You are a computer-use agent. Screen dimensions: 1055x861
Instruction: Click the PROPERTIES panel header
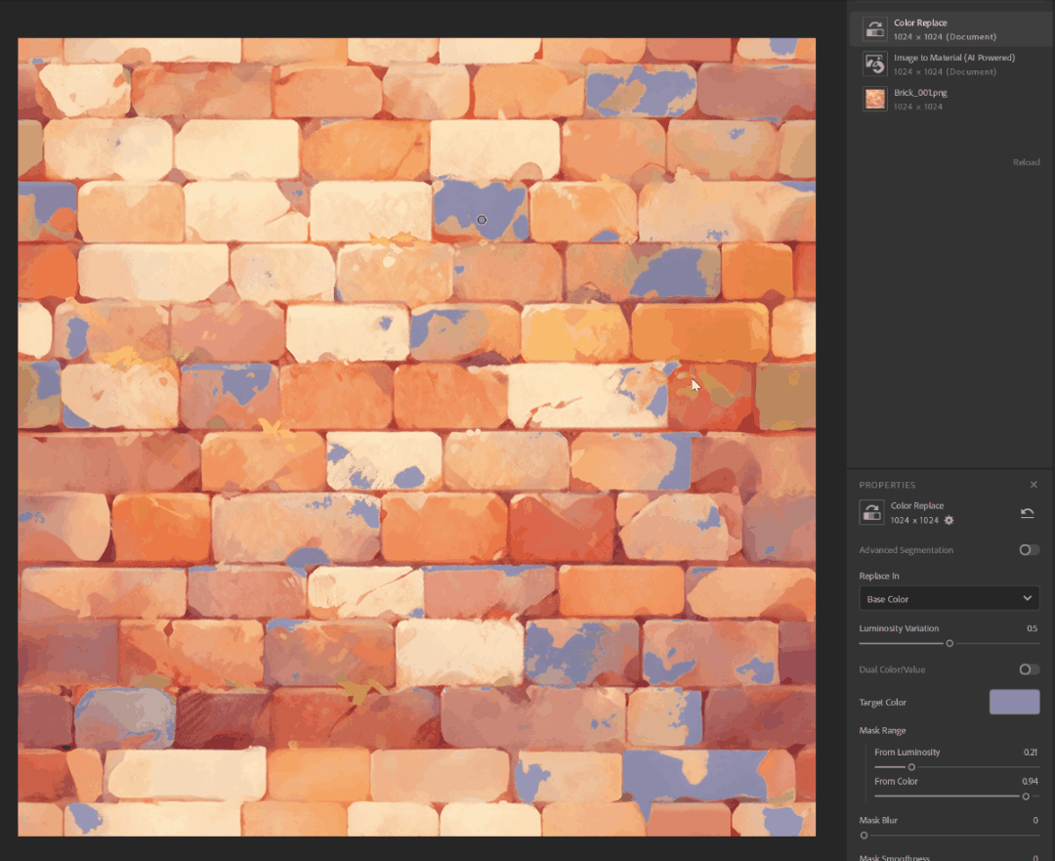[x=887, y=485]
